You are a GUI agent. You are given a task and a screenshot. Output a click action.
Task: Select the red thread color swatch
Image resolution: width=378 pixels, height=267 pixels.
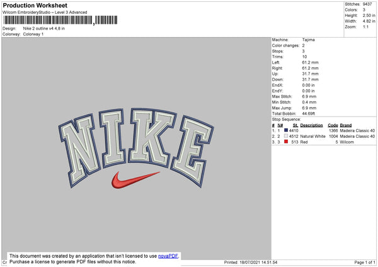click(x=286, y=142)
